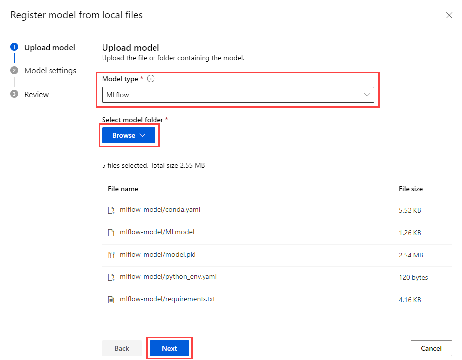Click the Next button

[x=169, y=348]
